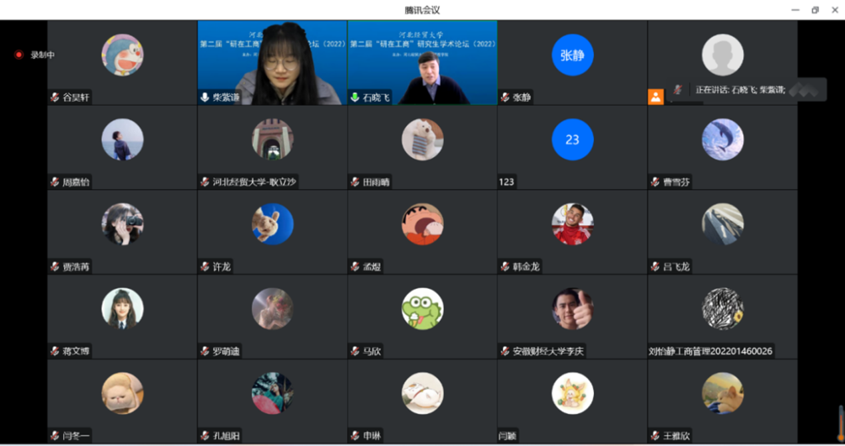
Task: Click muted mic icon in speaking banner
Action: [x=678, y=89]
